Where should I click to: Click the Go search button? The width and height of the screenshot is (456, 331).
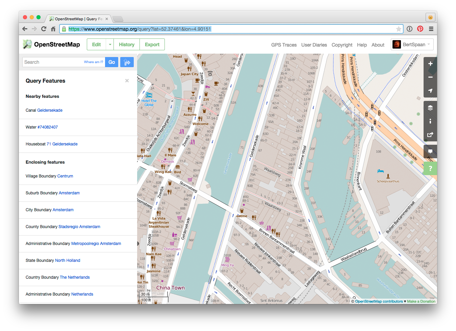pyautogui.click(x=112, y=62)
